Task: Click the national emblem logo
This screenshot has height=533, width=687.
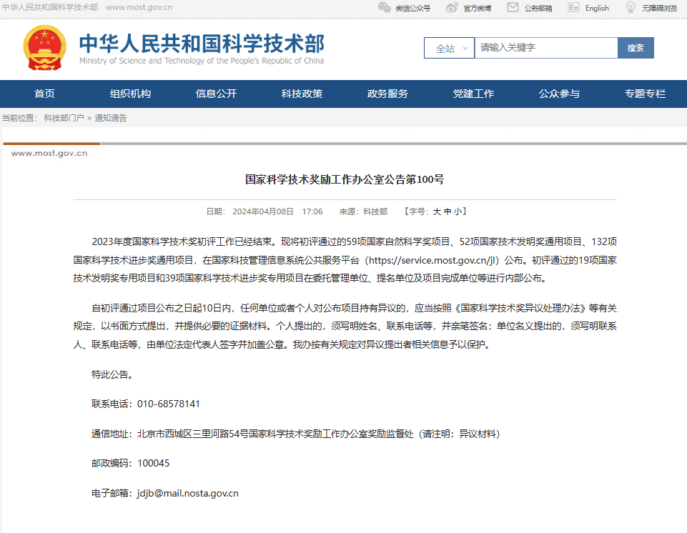Action: [x=44, y=45]
